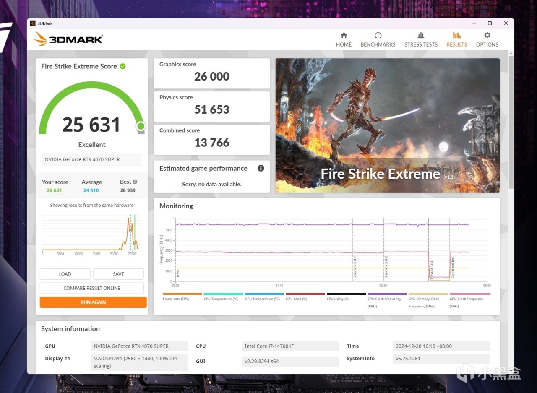The width and height of the screenshot is (537, 393).
Task: Click the Graphics score value 26 000
Action: pos(212,76)
